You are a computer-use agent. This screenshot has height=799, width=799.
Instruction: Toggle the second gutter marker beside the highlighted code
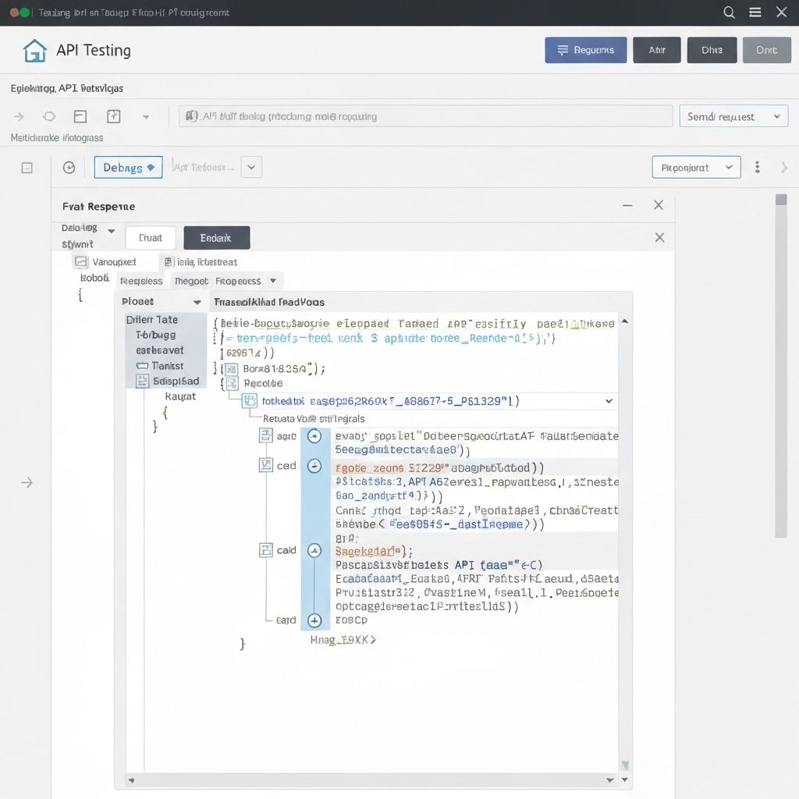pyautogui.click(x=314, y=466)
